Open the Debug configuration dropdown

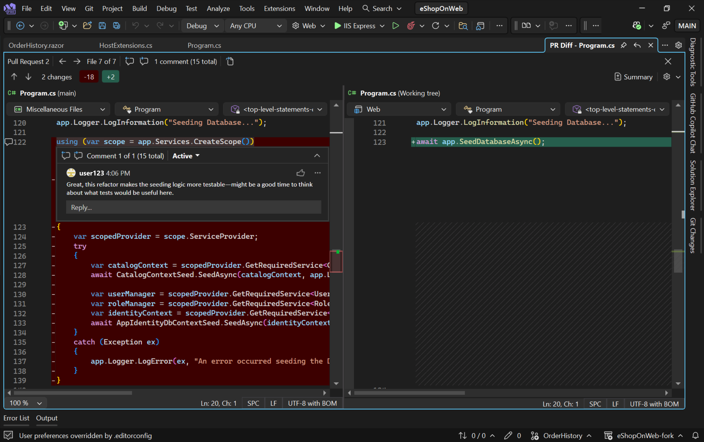(x=202, y=26)
